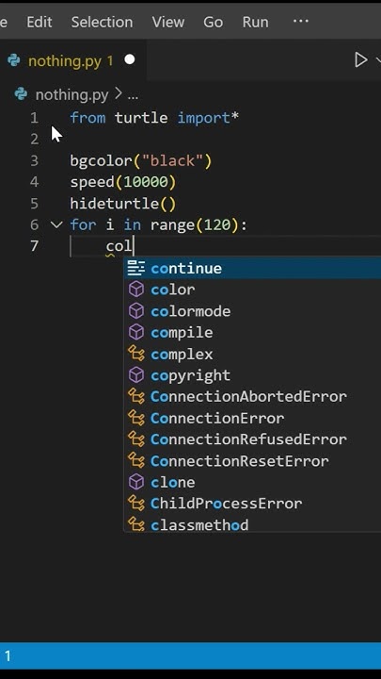Open the Selection menu

pos(102,22)
